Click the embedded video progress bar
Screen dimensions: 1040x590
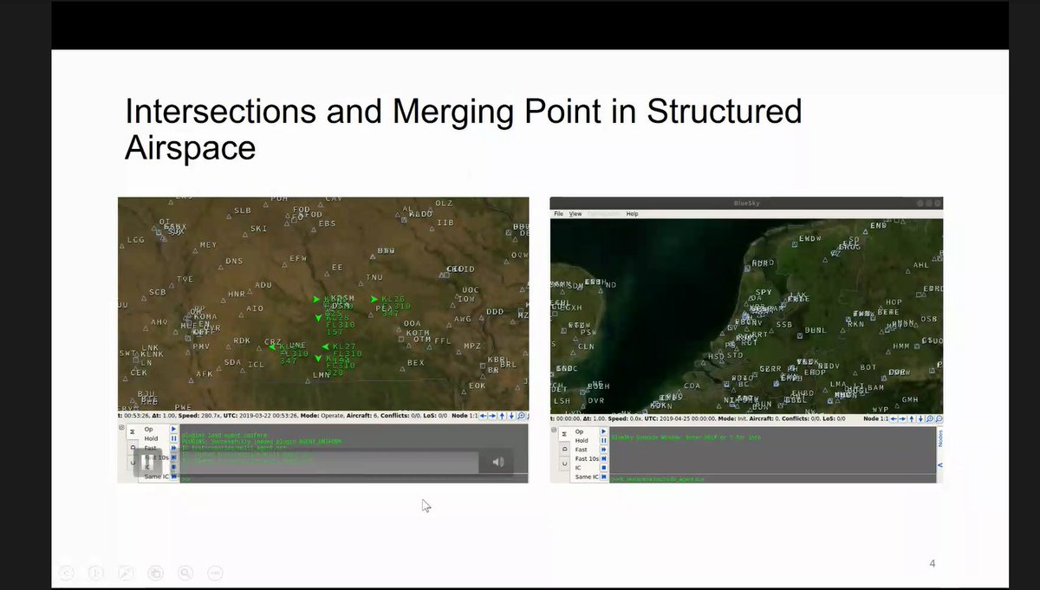pyautogui.click(x=329, y=463)
